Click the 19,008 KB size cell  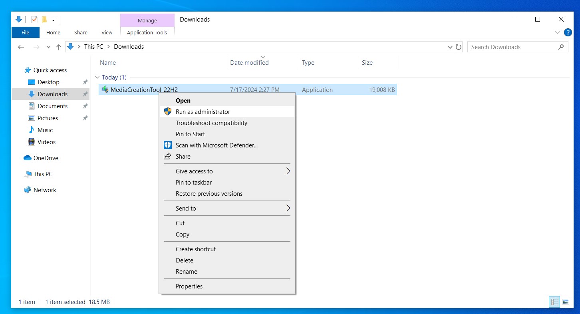(382, 90)
